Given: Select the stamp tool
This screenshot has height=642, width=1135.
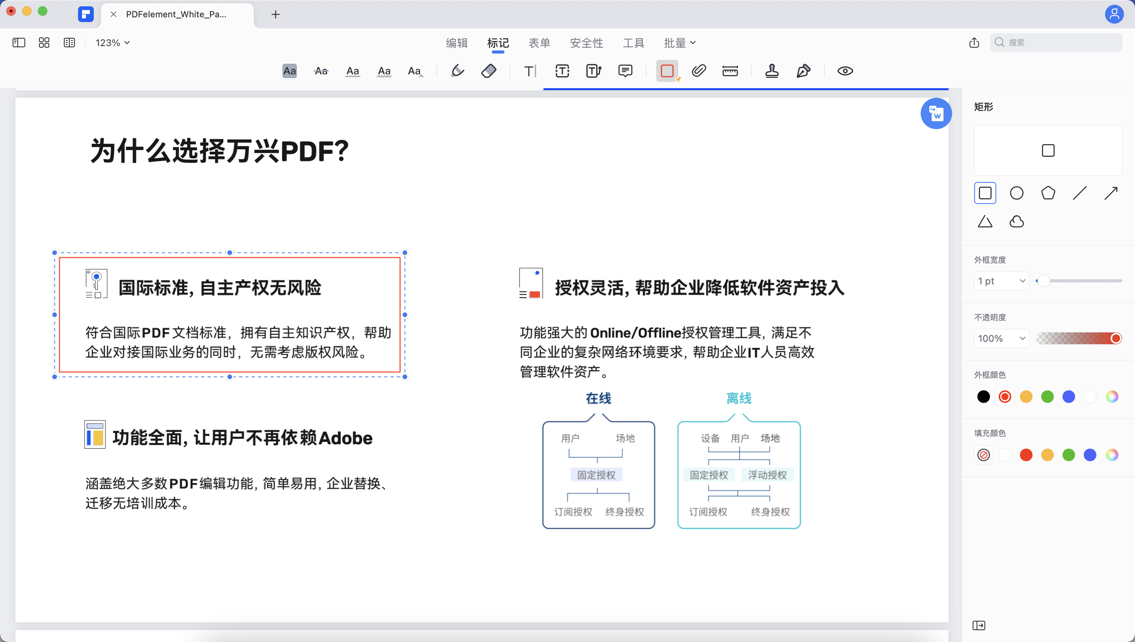Looking at the screenshot, I should click(x=772, y=71).
